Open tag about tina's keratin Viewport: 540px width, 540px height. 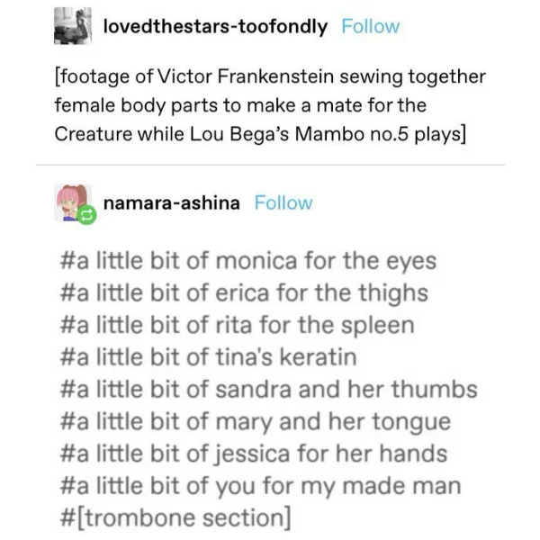tap(208, 357)
